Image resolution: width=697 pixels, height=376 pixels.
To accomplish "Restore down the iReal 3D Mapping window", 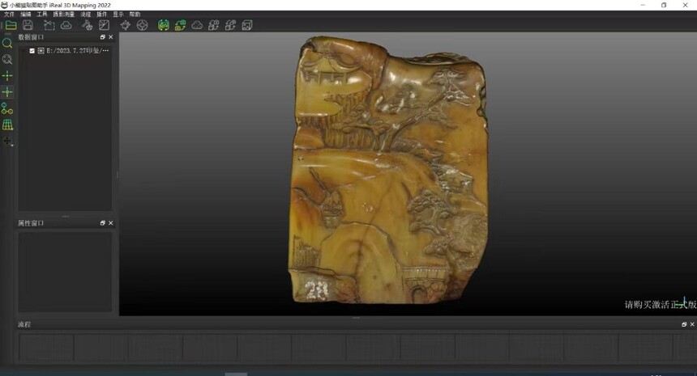I will 664,5.
